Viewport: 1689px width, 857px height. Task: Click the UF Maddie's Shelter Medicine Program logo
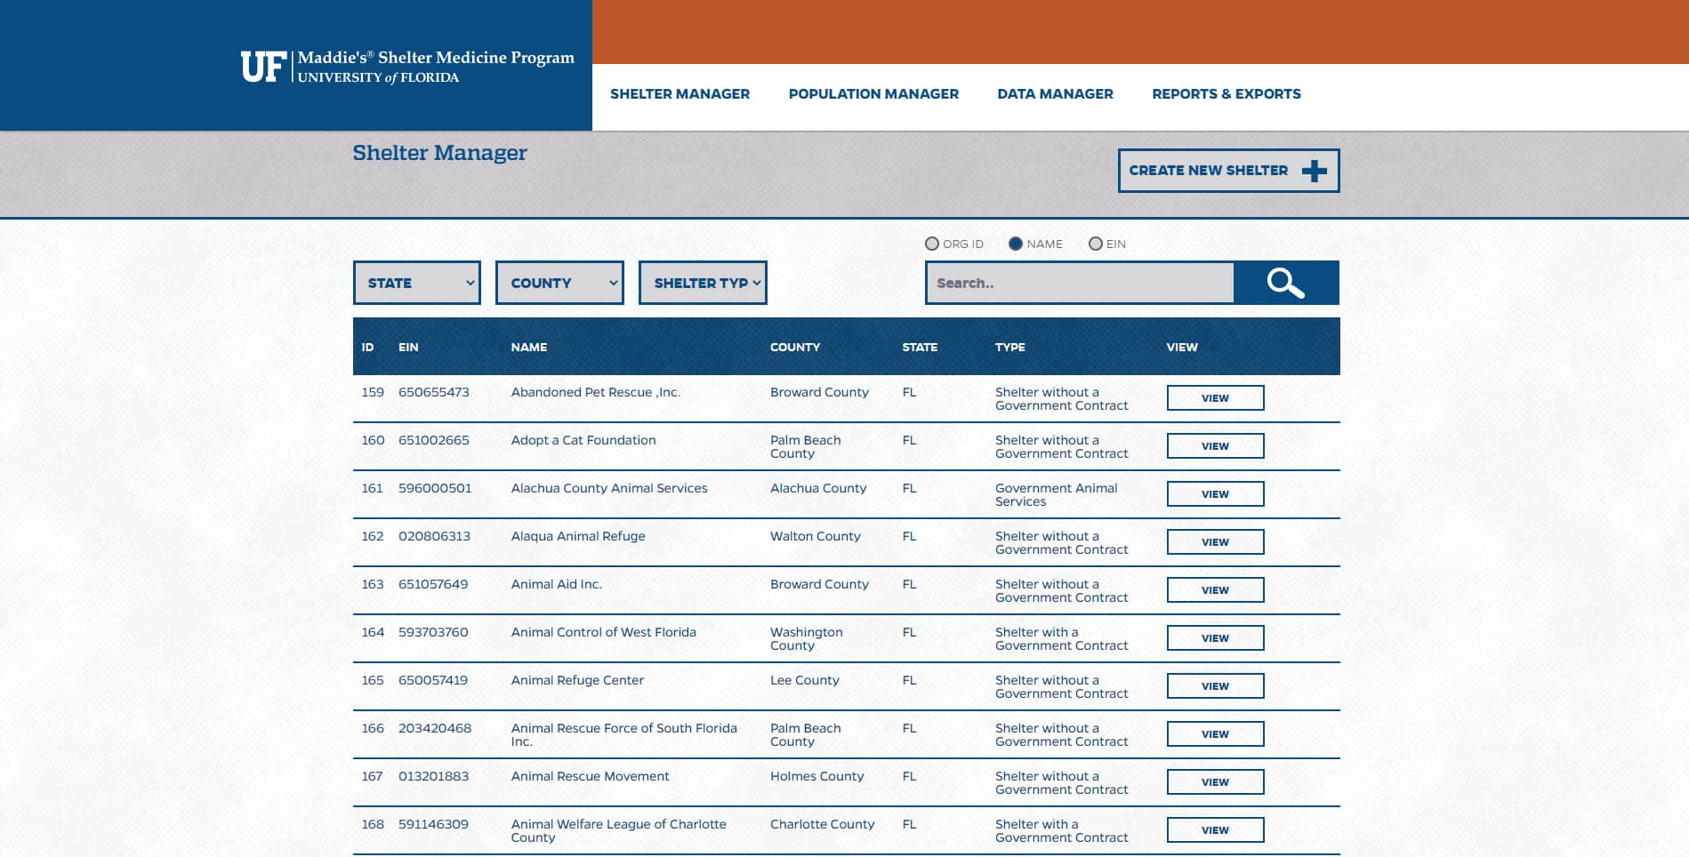pos(407,67)
